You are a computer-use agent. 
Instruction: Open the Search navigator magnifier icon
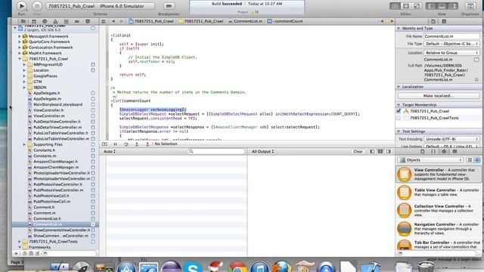tap(45, 22)
